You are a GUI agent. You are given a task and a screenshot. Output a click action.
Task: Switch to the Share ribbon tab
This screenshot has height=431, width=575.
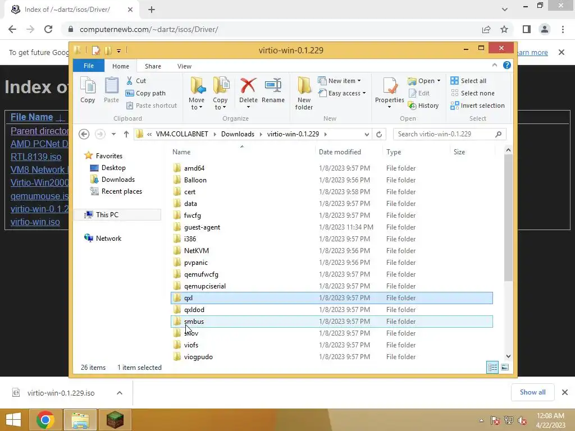[x=153, y=66]
